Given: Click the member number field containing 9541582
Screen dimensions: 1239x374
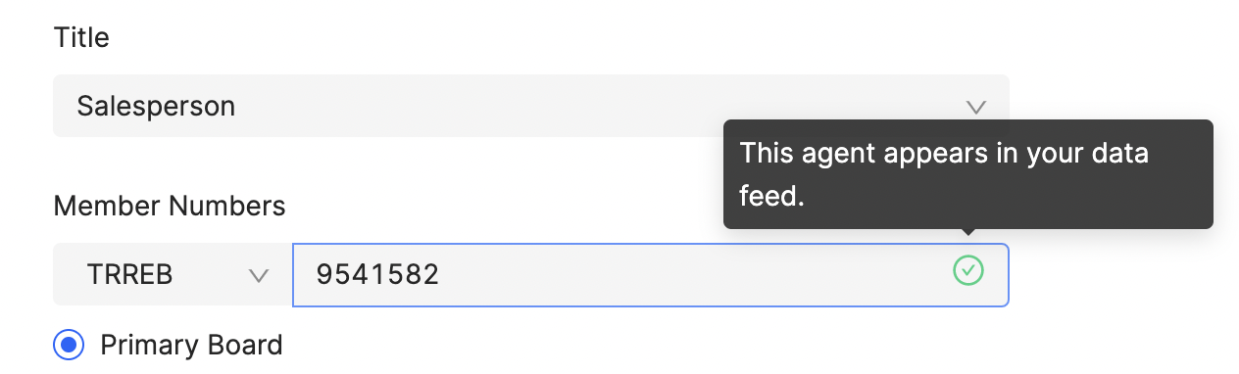Looking at the screenshot, I should coord(651,275).
